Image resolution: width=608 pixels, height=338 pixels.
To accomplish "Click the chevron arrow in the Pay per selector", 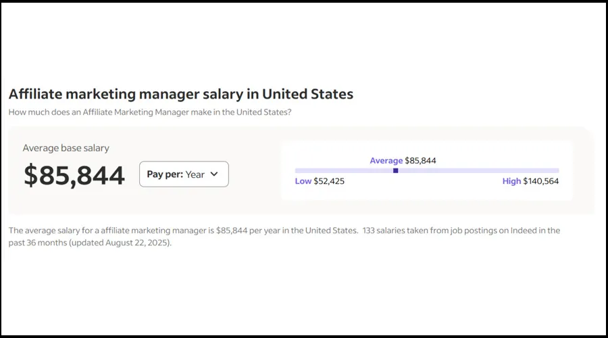I will coord(214,174).
